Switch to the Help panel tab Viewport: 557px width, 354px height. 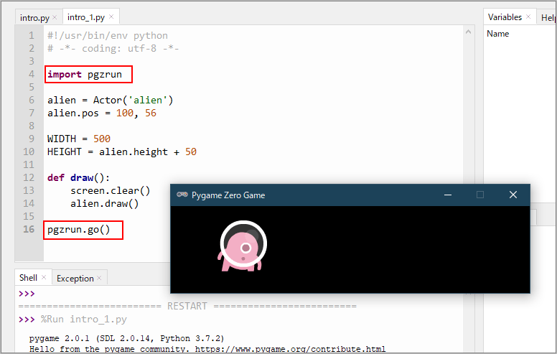[x=548, y=18]
